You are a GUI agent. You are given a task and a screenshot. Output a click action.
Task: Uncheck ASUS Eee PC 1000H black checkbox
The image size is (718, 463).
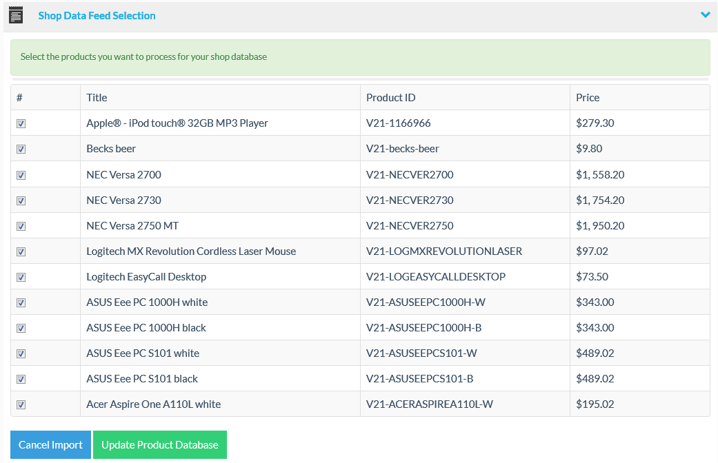[21, 328]
